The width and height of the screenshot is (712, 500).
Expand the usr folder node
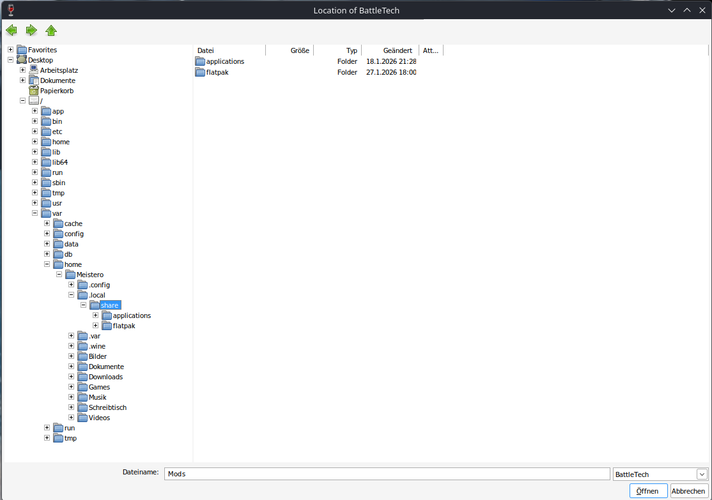35,203
